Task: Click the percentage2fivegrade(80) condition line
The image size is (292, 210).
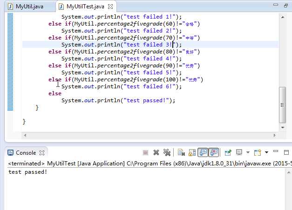Action: (124, 52)
